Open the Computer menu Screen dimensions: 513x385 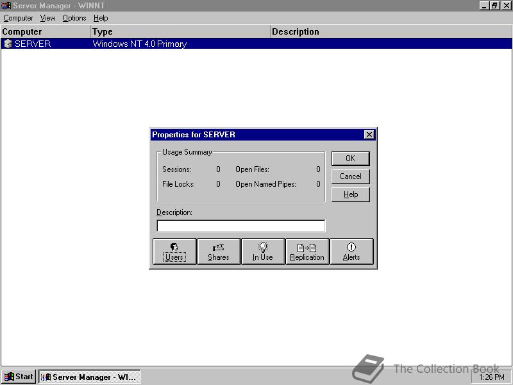(x=19, y=18)
